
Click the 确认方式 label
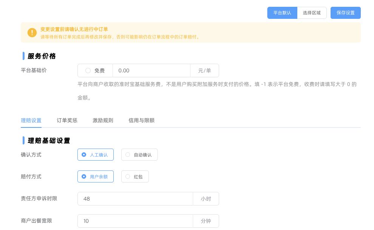point(31,155)
